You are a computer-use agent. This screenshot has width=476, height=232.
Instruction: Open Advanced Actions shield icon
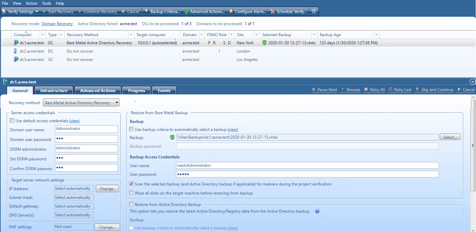tap(186, 11)
